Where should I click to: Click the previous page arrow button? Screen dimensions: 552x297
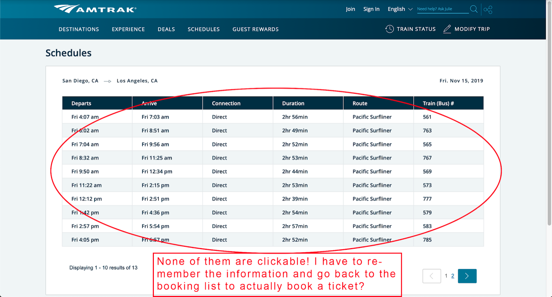[431, 276]
